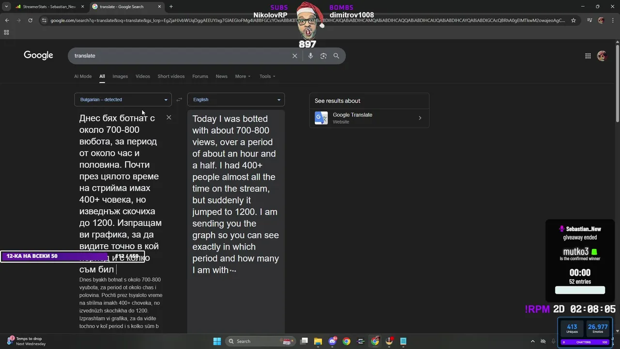Clear the Bulgarian source text
This screenshot has height=349, width=620.
point(169,117)
